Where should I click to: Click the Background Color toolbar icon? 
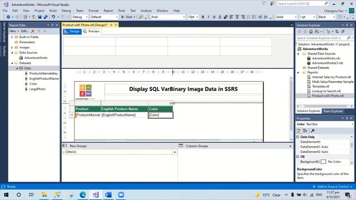[225, 17]
